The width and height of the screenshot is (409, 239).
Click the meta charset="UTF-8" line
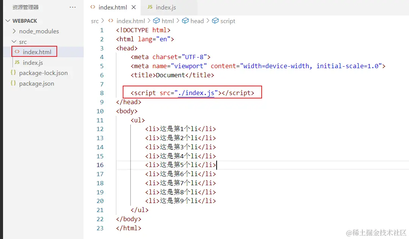(170, 57)
